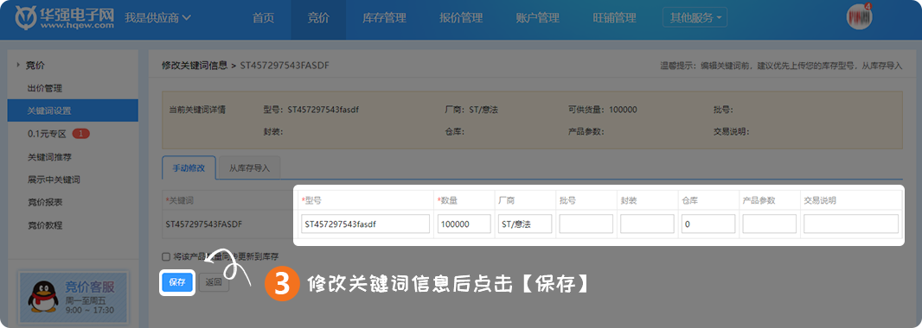Open 竞价报表 in the sidebar
The height and width of the screenshot is (328, 922).
click(45, 203)
